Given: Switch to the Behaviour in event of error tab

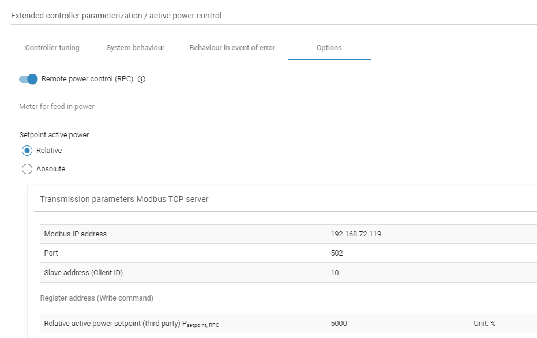Looking at the screenshot, I should pos(232,48).
